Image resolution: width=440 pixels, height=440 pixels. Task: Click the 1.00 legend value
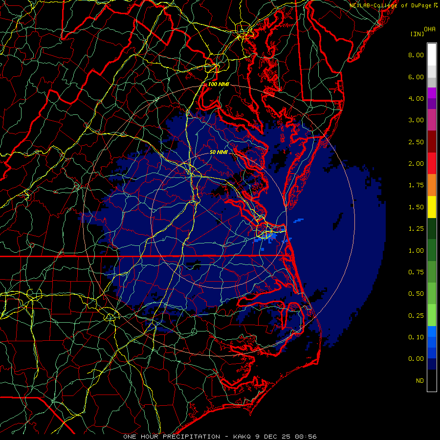[416, 251]
